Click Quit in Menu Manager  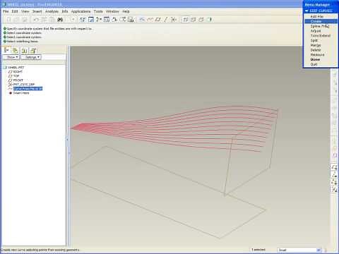(314, 64)
